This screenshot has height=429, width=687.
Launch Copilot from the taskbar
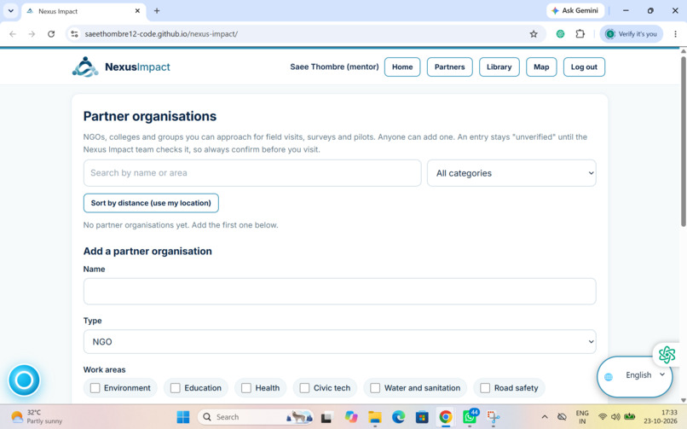pyautogui.click(x=351, y=417)
